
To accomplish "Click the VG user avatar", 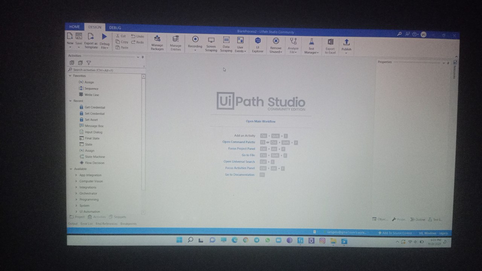I will [x=423, y=35].
